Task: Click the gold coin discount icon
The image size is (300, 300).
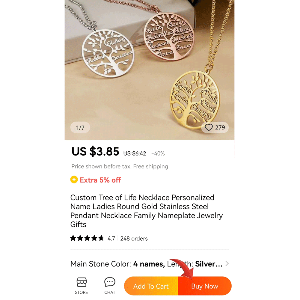Action: pyautogui.click(x=74, y=180)
